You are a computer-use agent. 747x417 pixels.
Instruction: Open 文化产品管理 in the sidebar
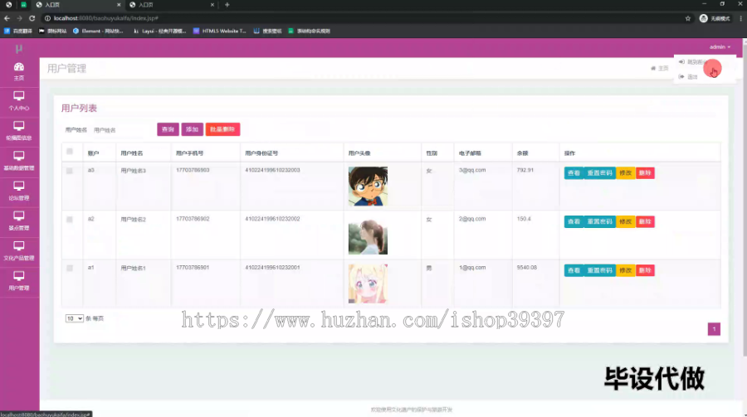pyautogui.click(x=19, y=251)
